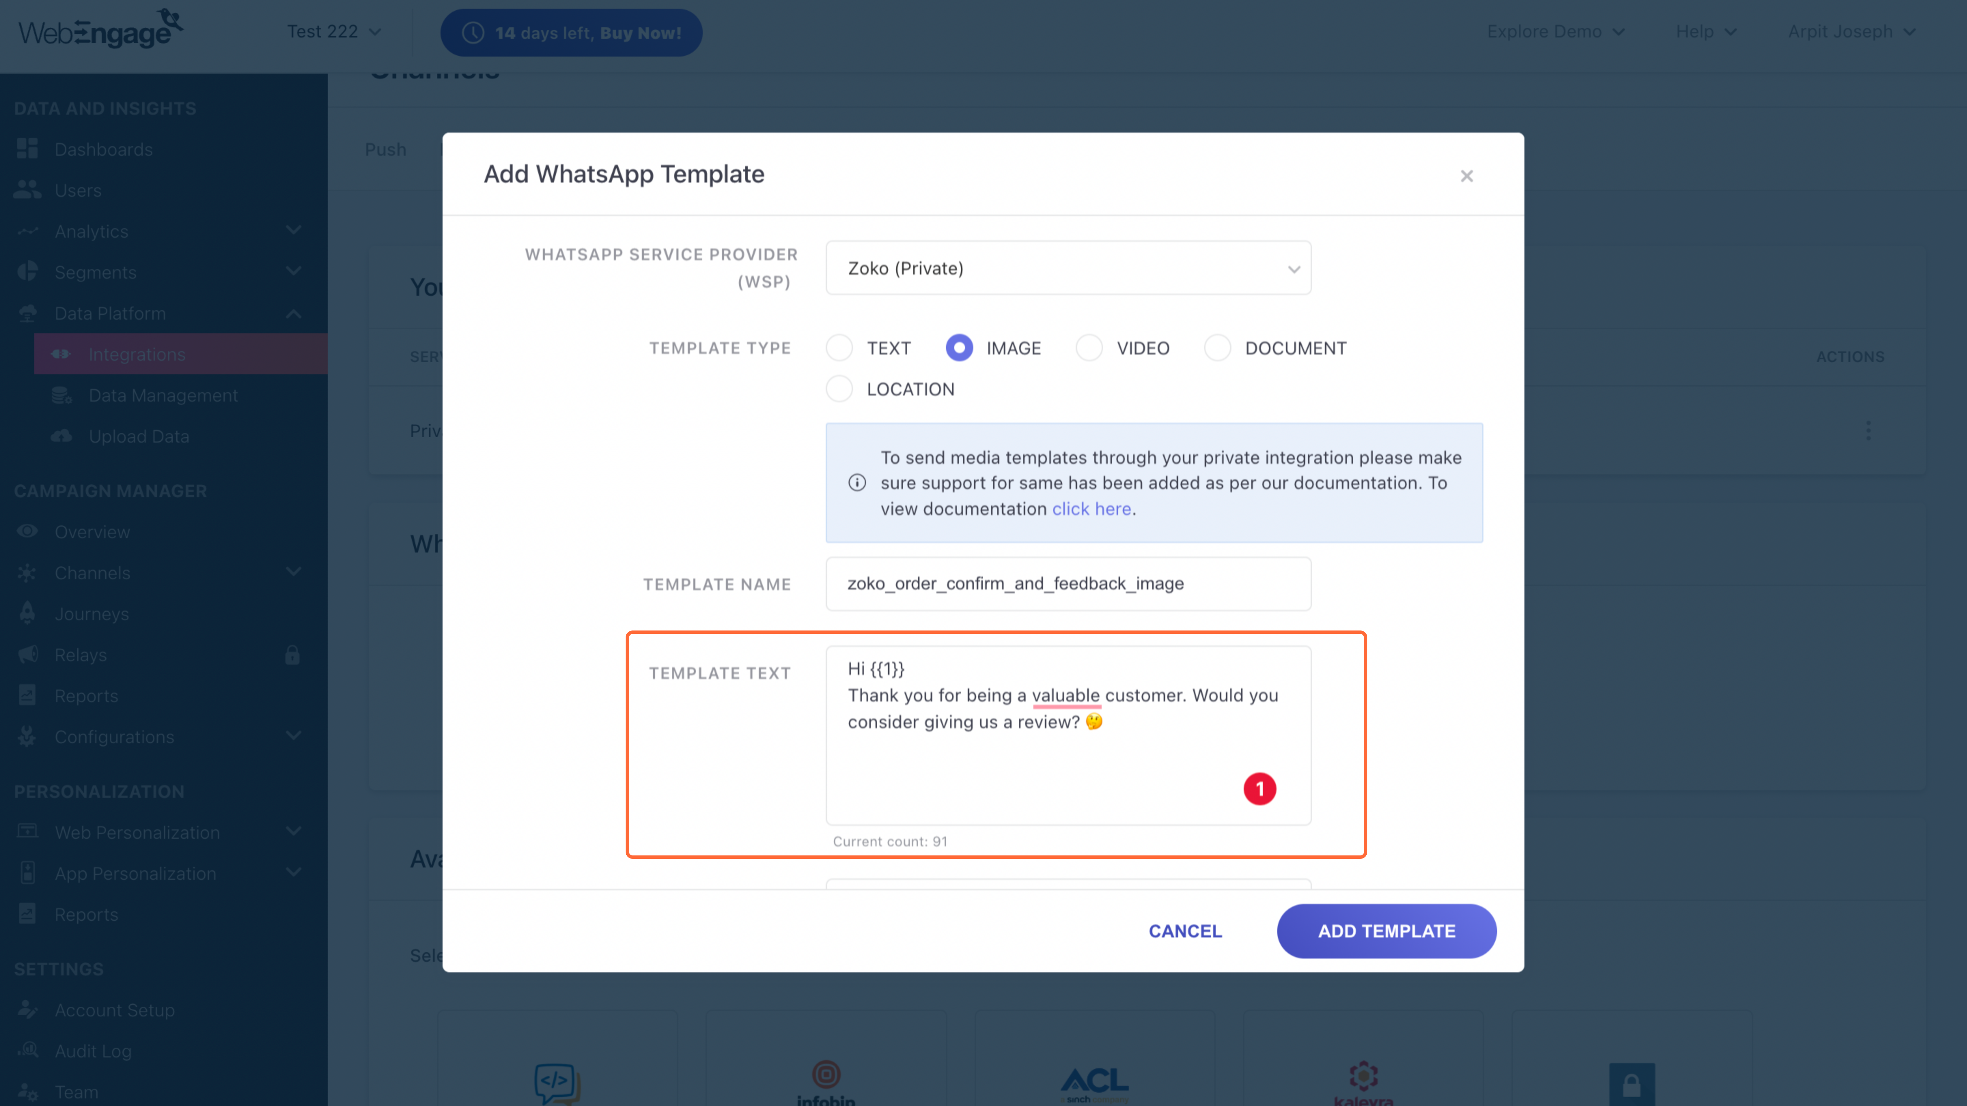This screenshot has height=1106, width=1967.
Task: Click the Audit Log icon
Action: (x=27, y=1050)
